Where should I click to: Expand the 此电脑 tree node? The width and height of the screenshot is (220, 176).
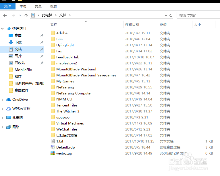[3, 118]
